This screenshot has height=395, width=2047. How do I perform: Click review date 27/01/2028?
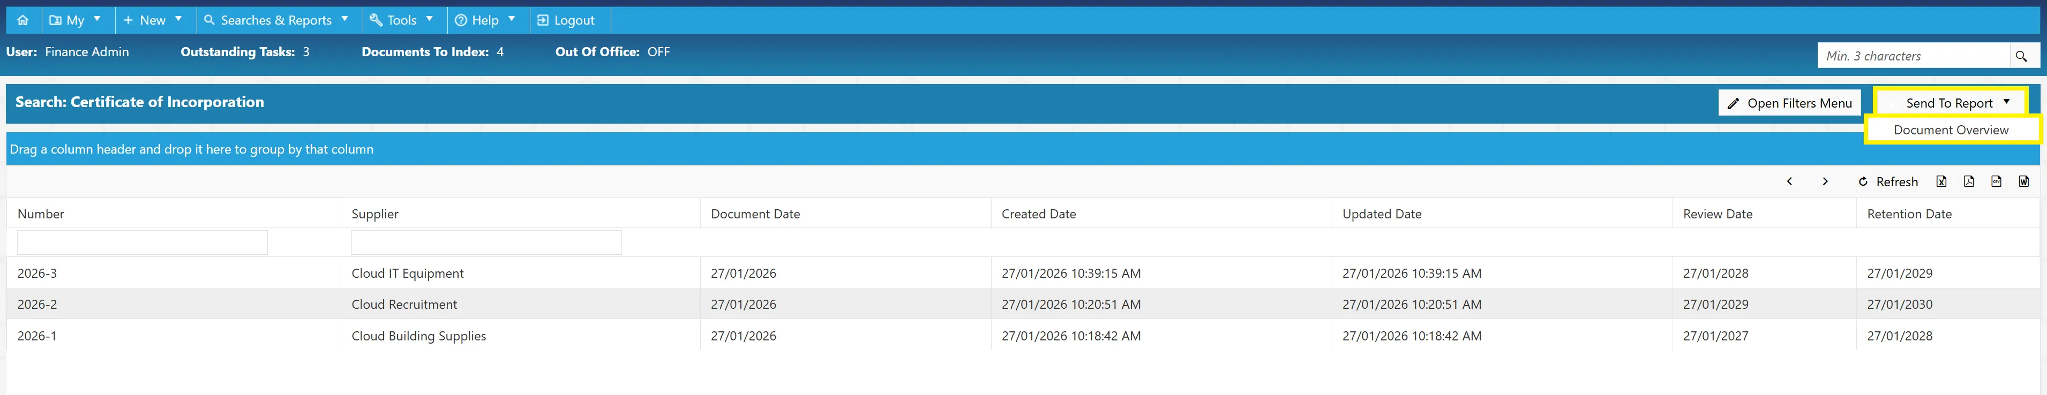coord(1715,274)
